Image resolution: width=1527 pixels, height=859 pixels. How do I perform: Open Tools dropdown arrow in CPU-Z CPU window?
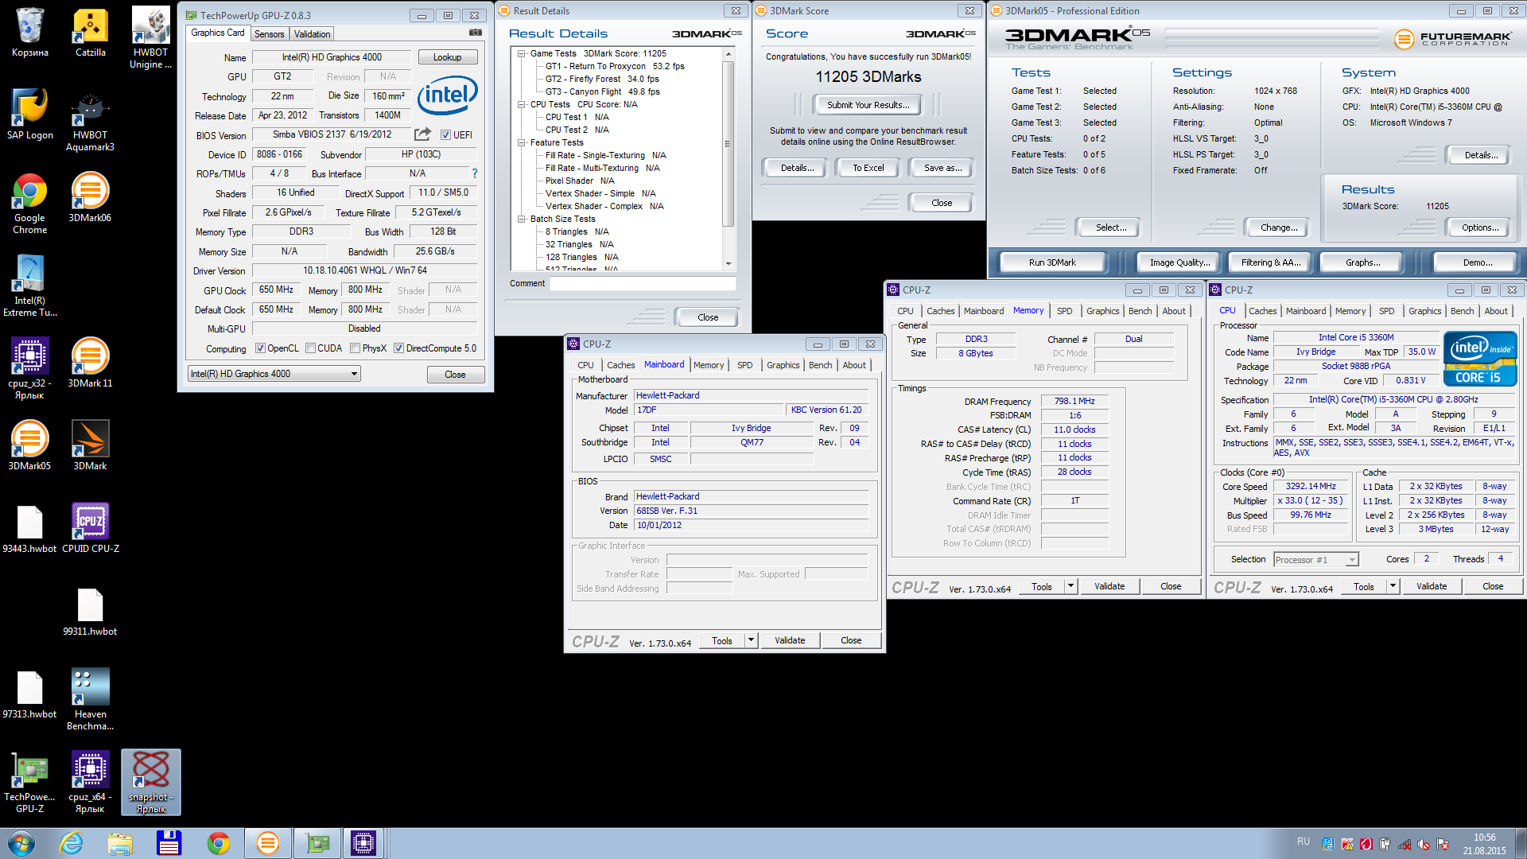pyautogui.click(x=1393, y=586)
